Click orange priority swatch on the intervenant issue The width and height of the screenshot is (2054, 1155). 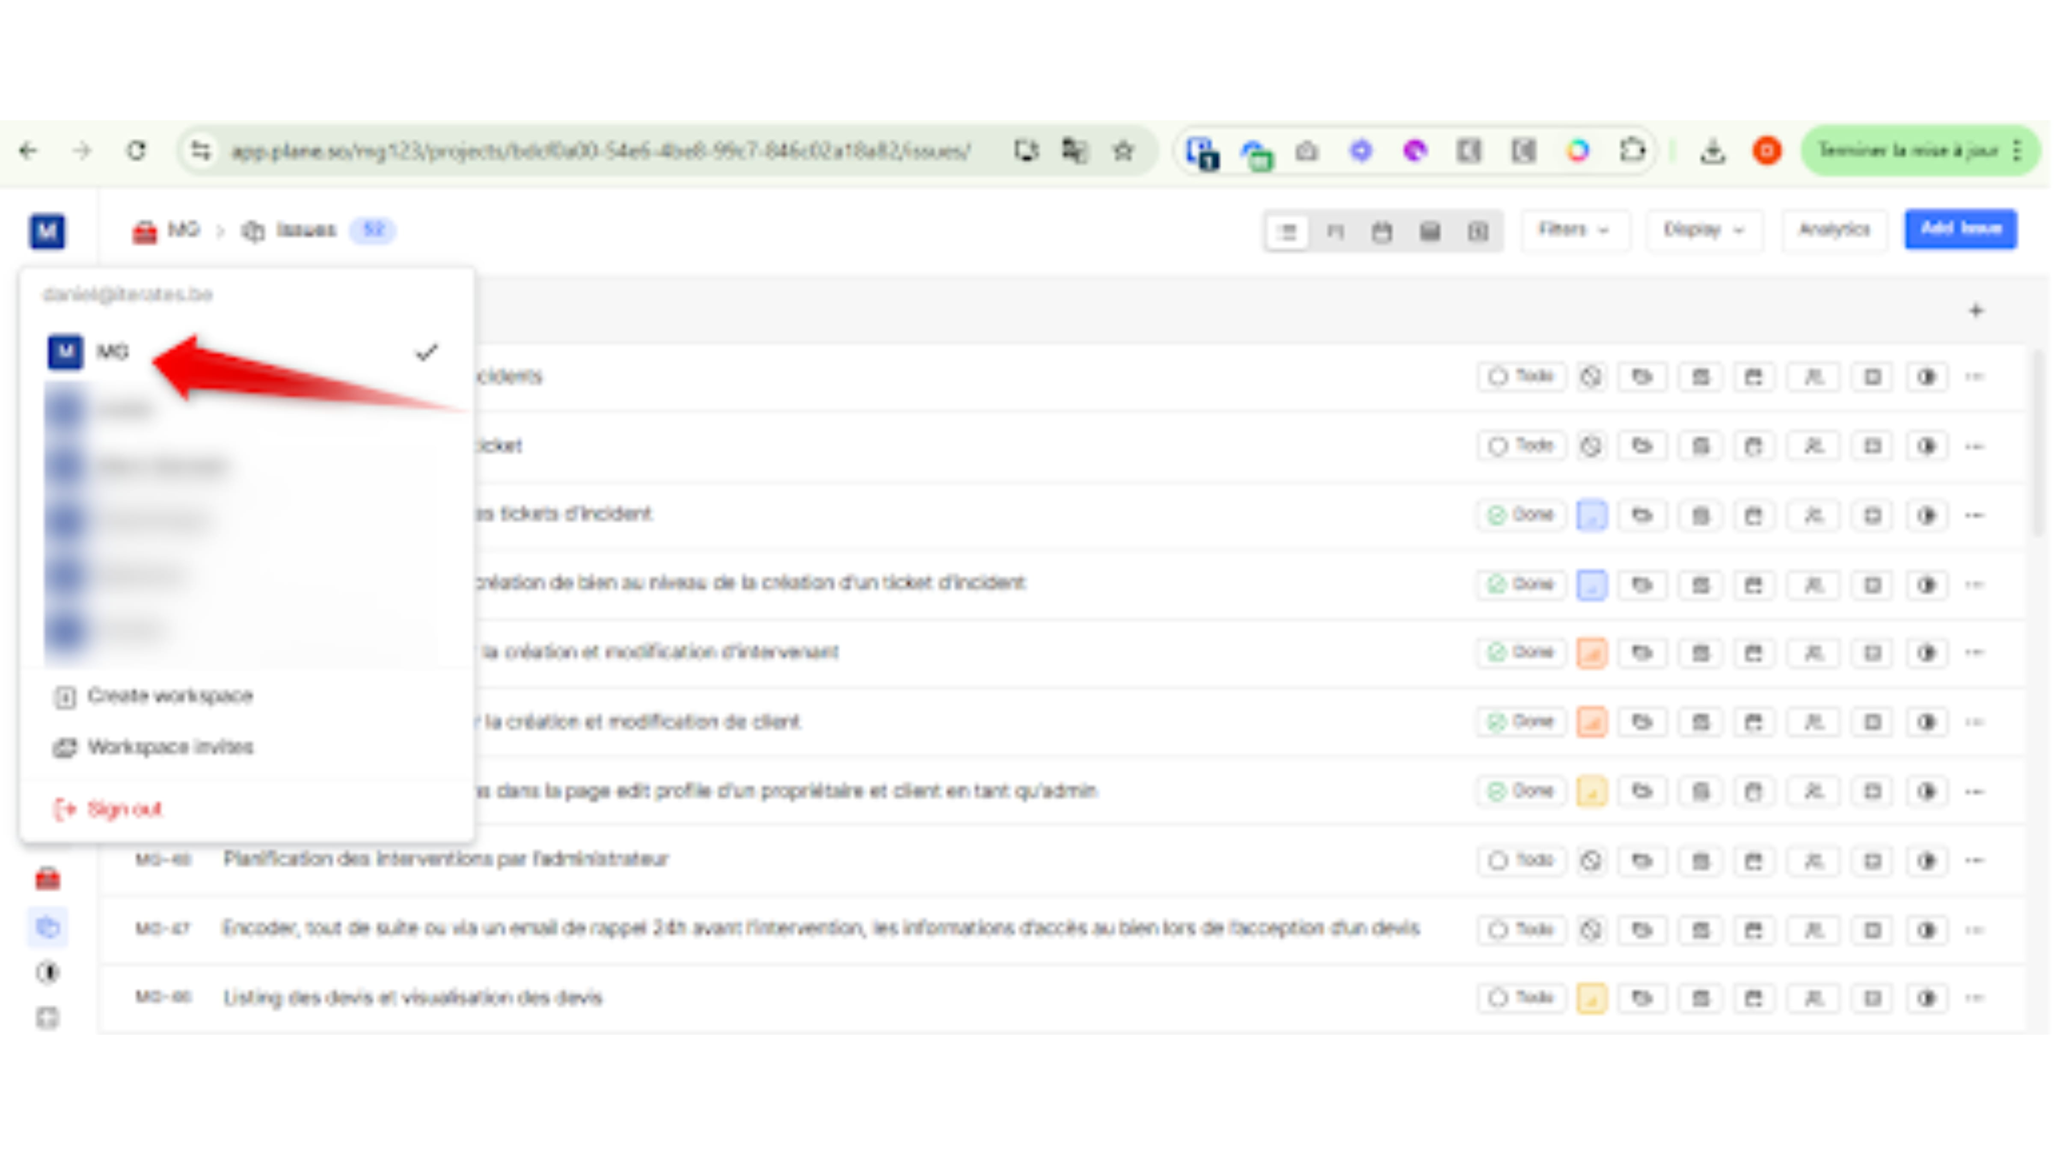click(1591, 653)
